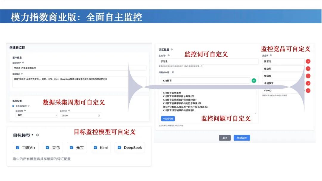This screenshot has width=322, height=181.
Task: Click the 创建监控 button
Action: (242, 138)
